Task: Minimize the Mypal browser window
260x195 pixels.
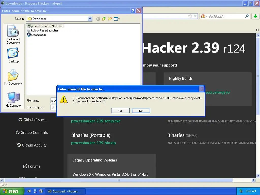Action: click(245, 3)
